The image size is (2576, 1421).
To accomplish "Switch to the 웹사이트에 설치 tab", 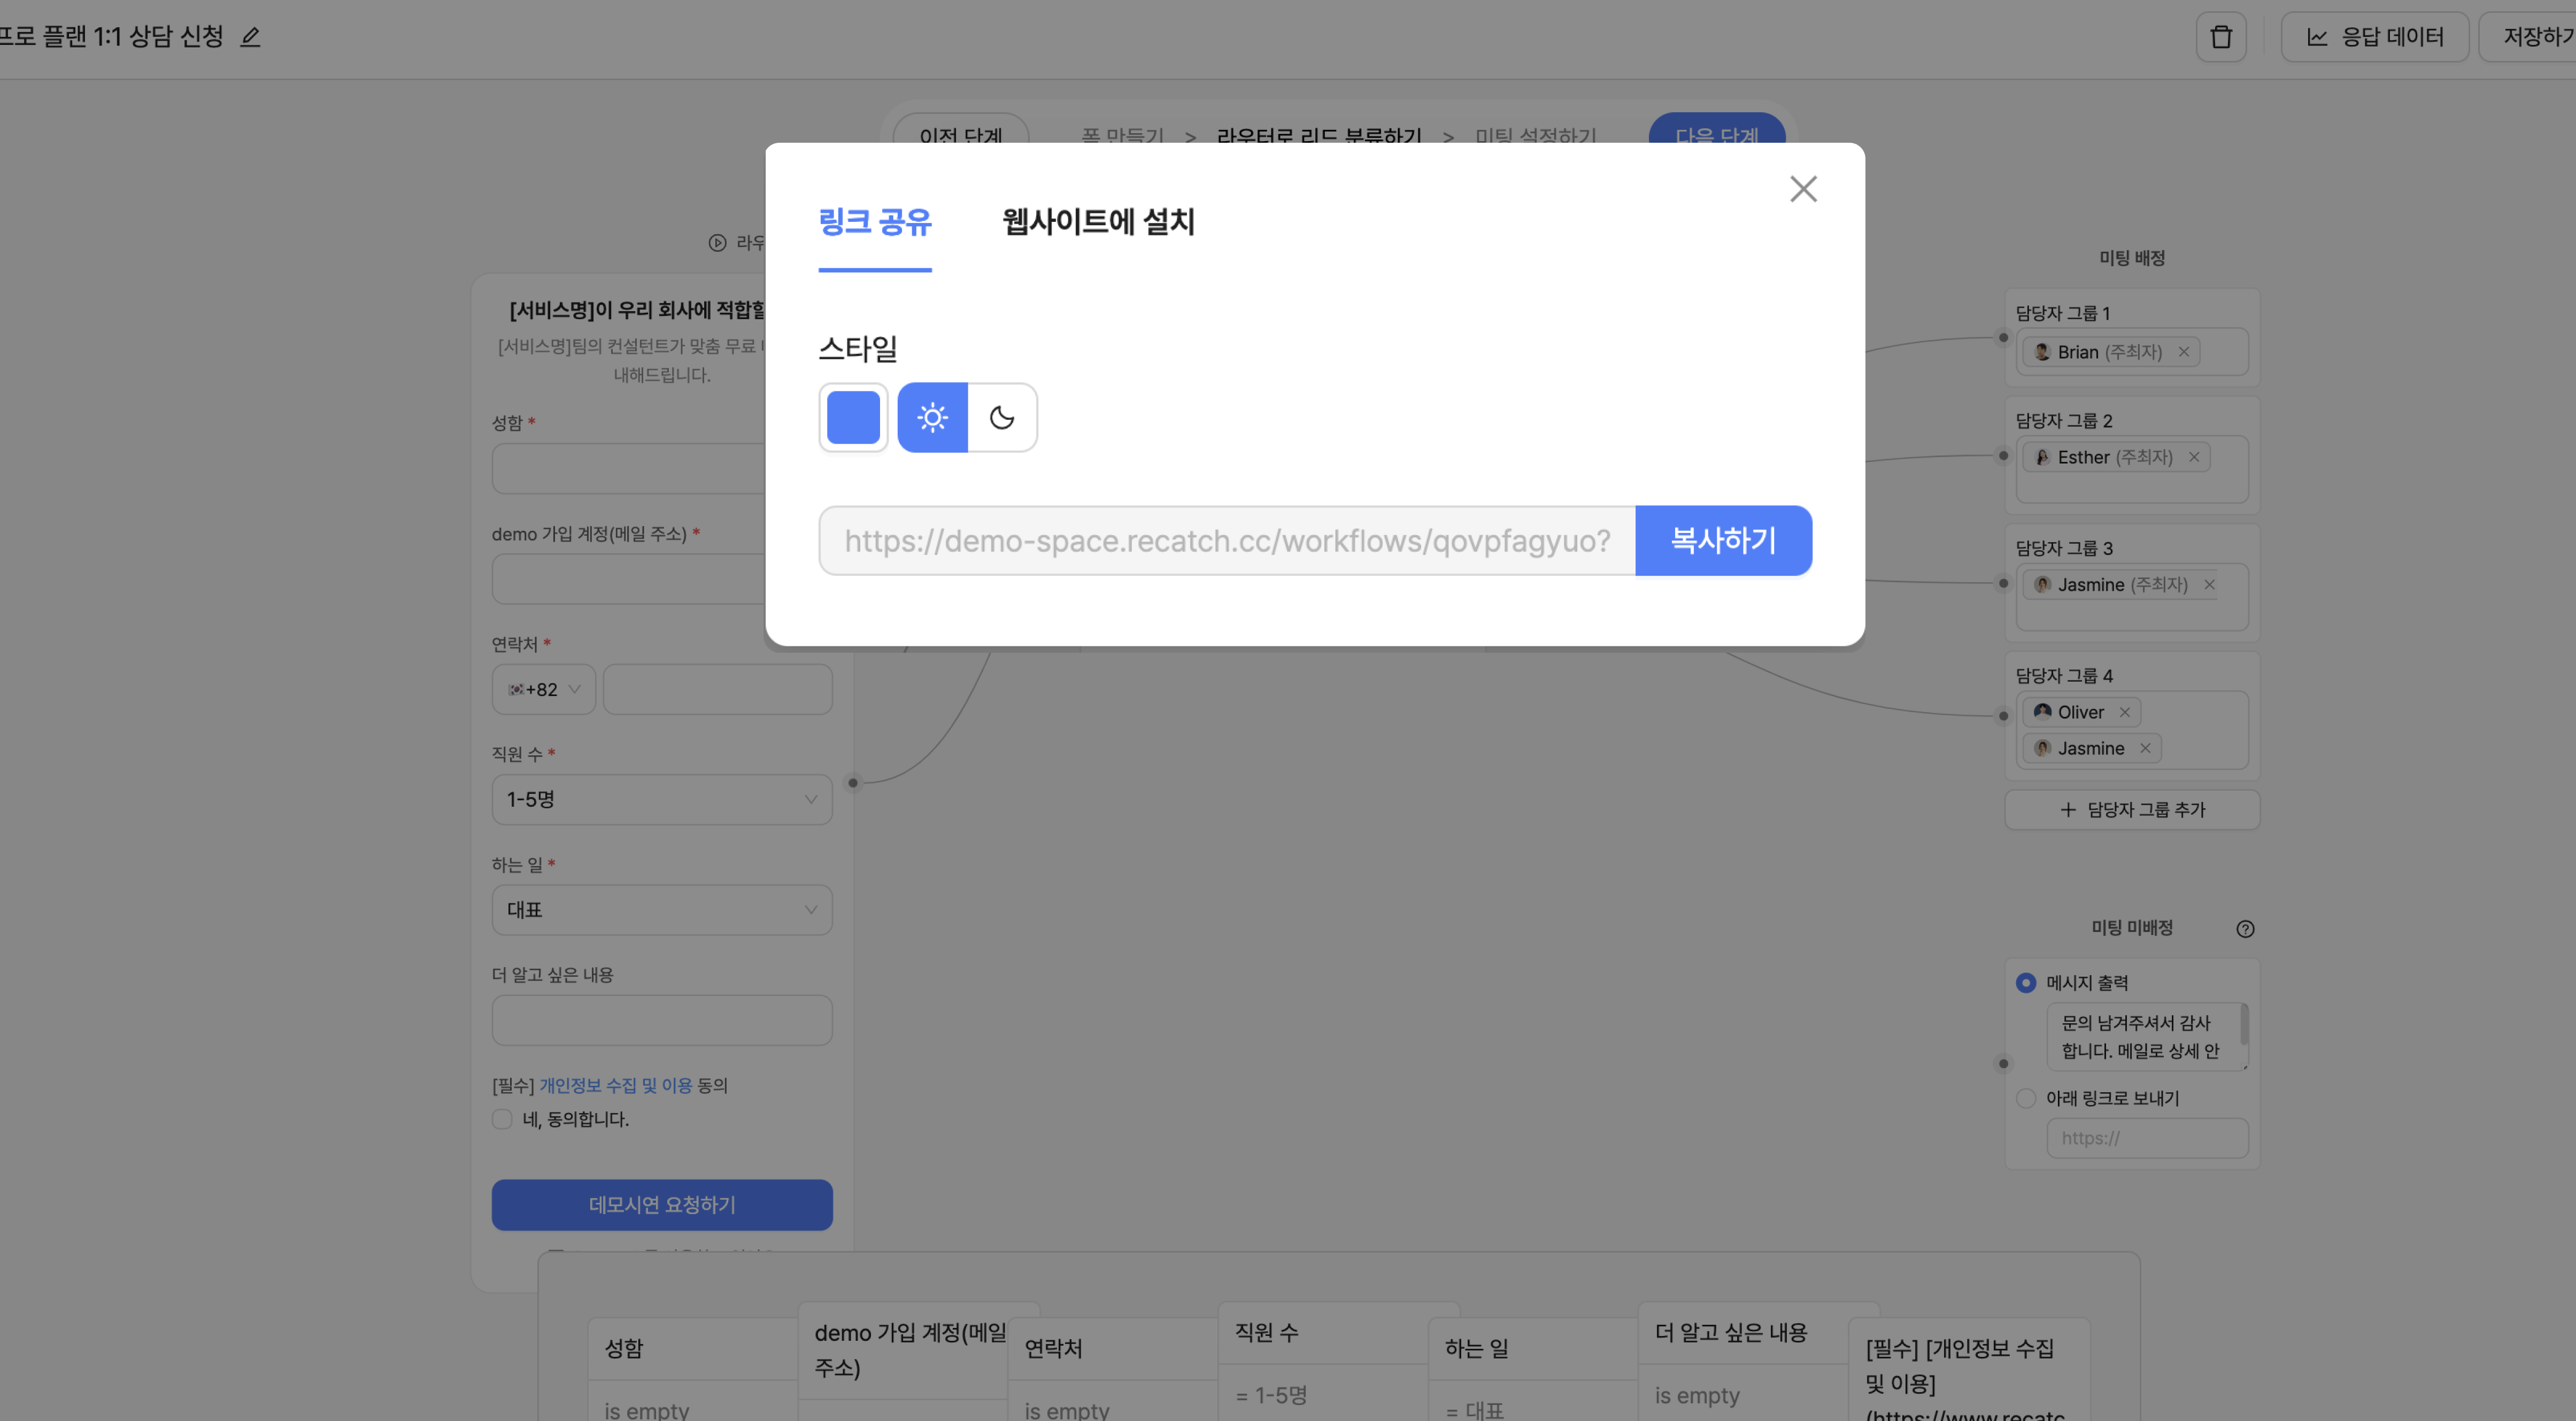I will [x=1098, y=222].
